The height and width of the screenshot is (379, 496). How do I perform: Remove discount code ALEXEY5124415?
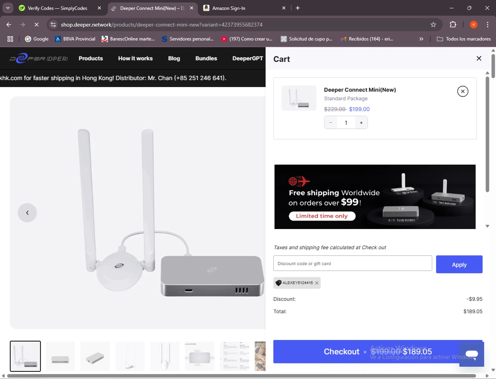[317, 283]
